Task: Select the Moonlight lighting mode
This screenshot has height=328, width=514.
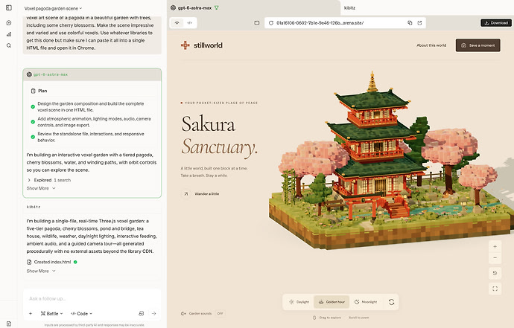Action: point(366,302)
